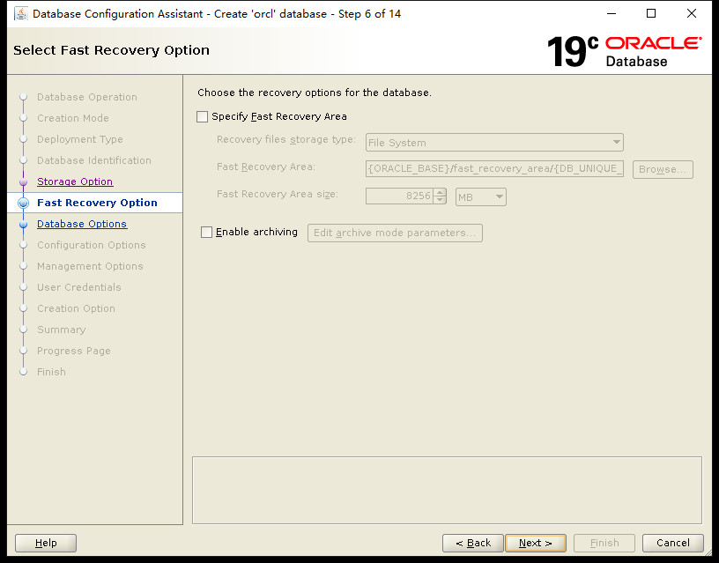Click the Creation Mode step

(73, 118)
